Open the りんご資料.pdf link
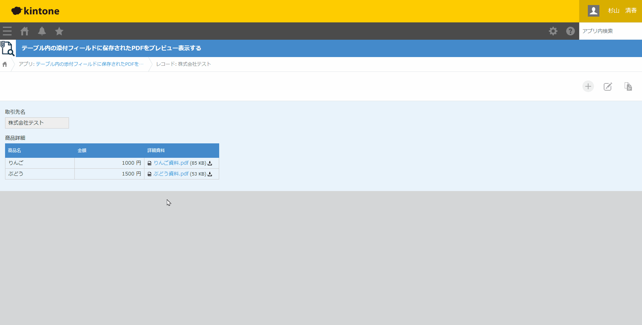The width and height of the screenshot is (642, 325). point(171,163)
